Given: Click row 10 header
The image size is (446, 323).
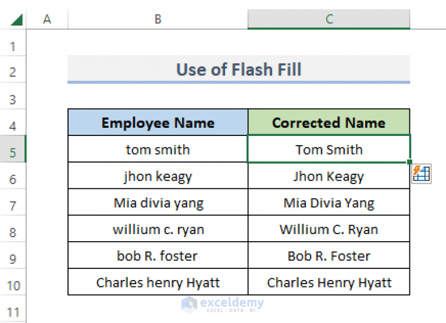Looking at the screenshot, I should 13,286.
